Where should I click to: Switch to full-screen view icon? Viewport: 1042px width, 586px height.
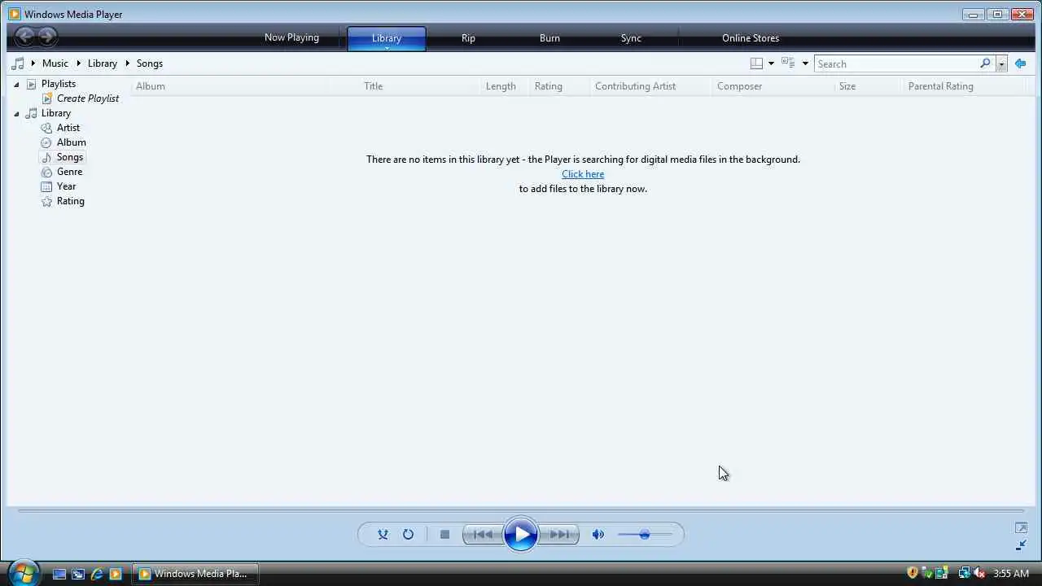[x=1021, y=527]
